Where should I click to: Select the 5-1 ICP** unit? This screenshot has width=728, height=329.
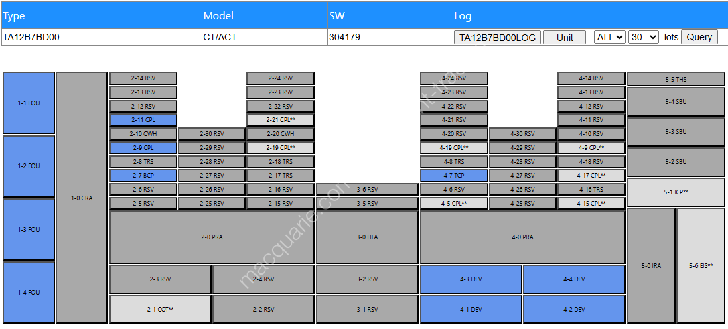coord(676,192)
